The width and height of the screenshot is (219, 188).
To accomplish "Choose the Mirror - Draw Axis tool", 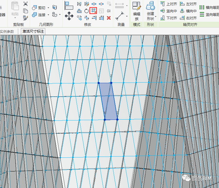I will pyautogui.click(x=87, y=4).
